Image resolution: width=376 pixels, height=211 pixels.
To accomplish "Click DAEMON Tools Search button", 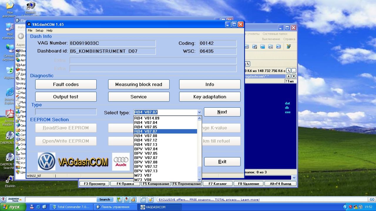I will click(x=105, y=200).
